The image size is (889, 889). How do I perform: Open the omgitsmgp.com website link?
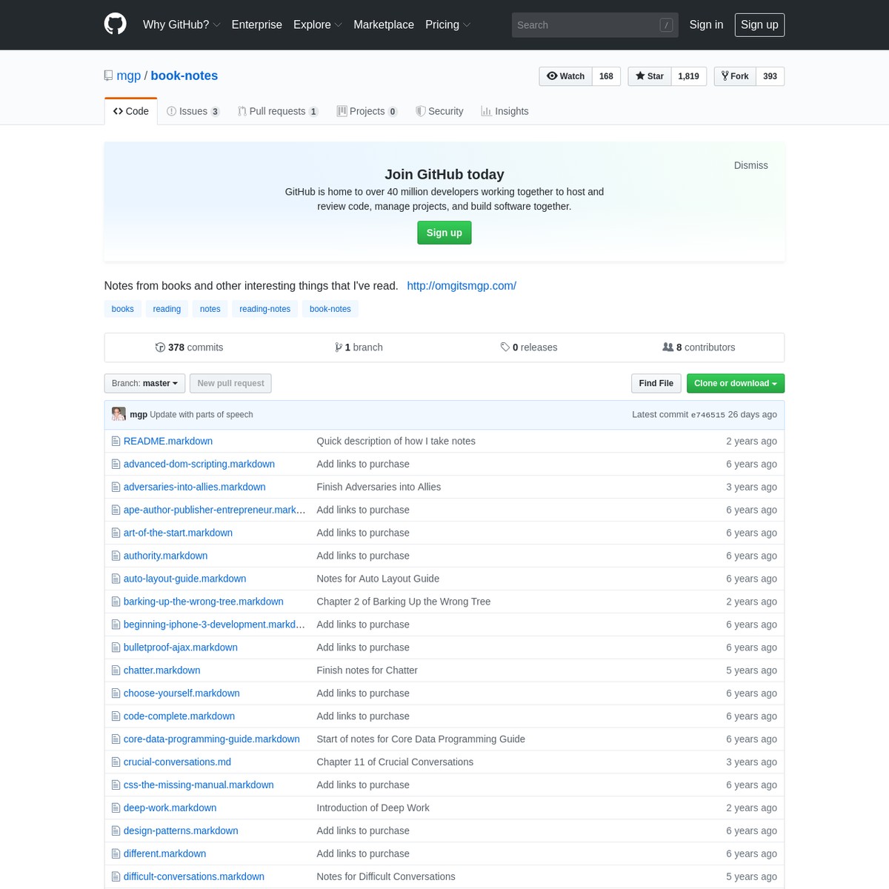click(x=462, y=286)
